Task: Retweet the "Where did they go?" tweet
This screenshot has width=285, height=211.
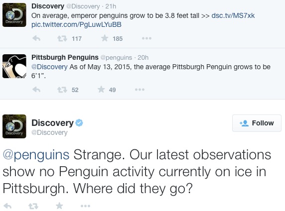Action: (x=33, y=206)
